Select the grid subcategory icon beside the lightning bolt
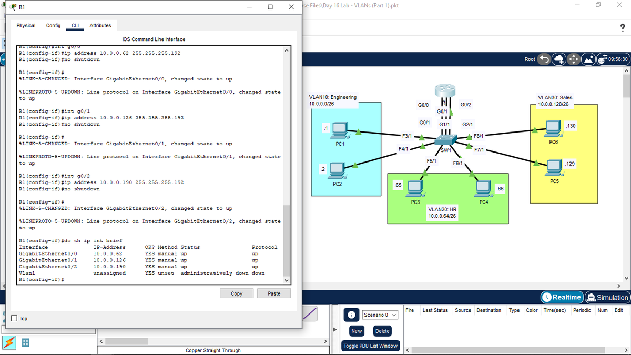The image size is (631, 355). 26,342
